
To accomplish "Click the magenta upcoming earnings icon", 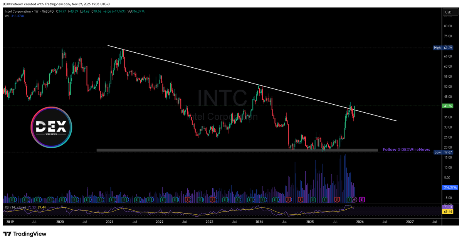I will click(361, 199).
